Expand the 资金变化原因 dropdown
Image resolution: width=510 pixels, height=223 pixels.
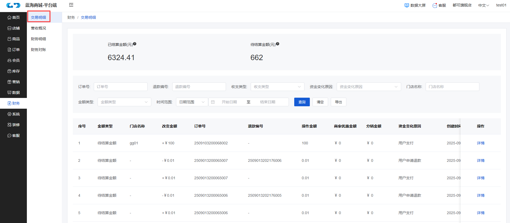369,87
